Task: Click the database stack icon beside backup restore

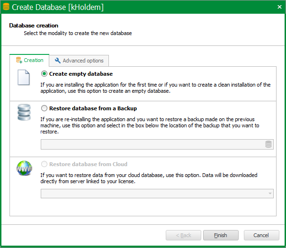Action: (24, 112)
